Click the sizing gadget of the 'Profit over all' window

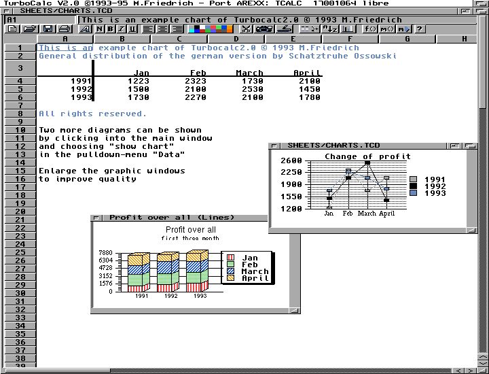[294, 310]
